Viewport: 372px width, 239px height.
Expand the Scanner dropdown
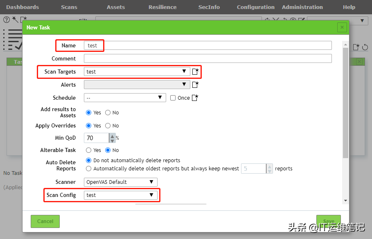point(120,182)
